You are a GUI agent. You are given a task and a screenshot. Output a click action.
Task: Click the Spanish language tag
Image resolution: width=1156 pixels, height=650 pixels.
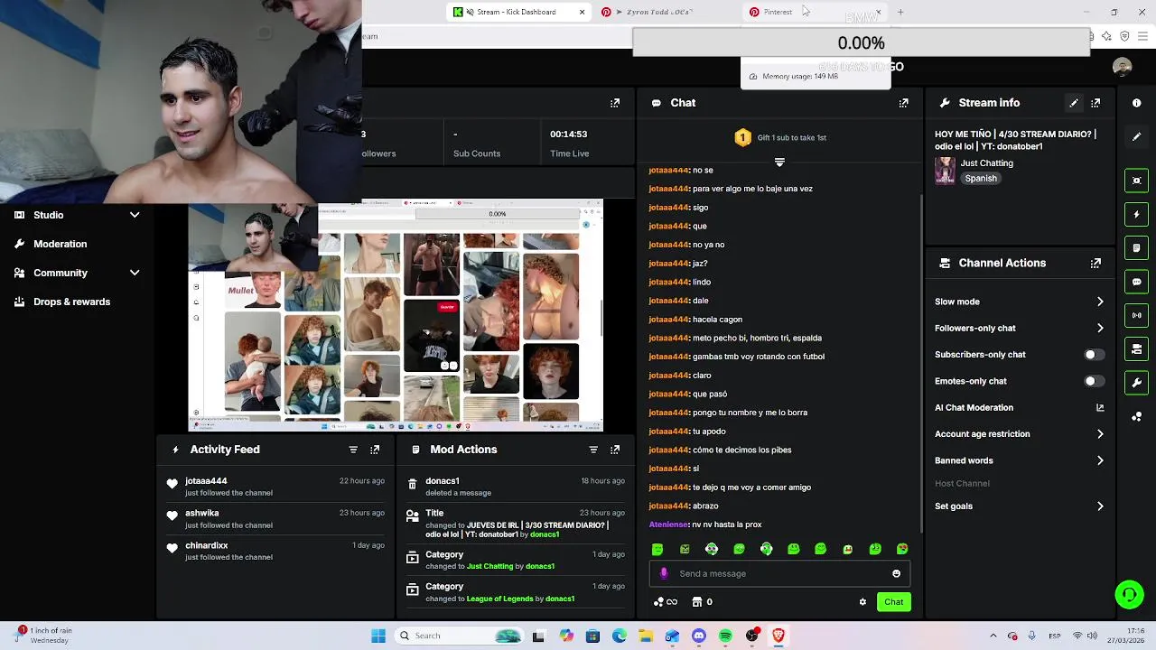pyautogui.click(x=981, y=179)
